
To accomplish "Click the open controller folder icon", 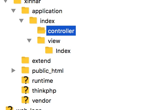I will click(41, 30).
